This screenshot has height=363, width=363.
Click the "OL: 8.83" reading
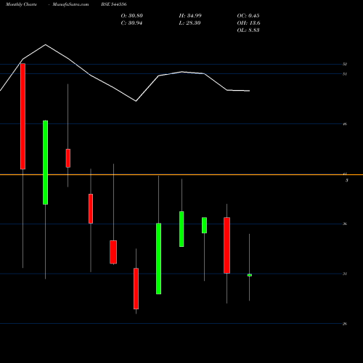pos(248,30)
